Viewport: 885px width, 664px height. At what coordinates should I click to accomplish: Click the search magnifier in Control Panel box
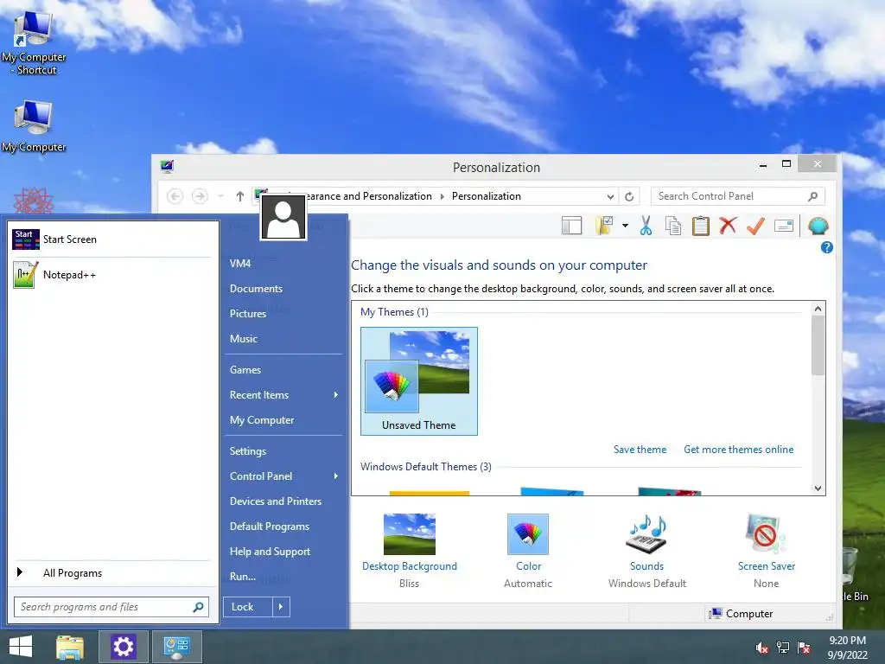click(x=812, y=196)
